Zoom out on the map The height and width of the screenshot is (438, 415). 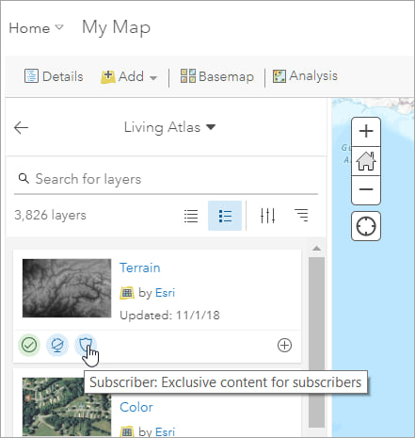click(366, 189)
